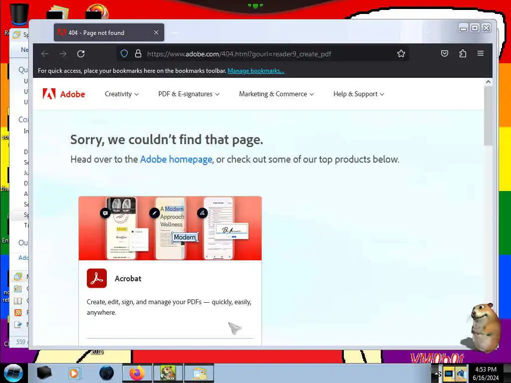Click Mail shortcut icon in background mail window
This screenshot has height=383, width=511.
[x=18, y=277]
